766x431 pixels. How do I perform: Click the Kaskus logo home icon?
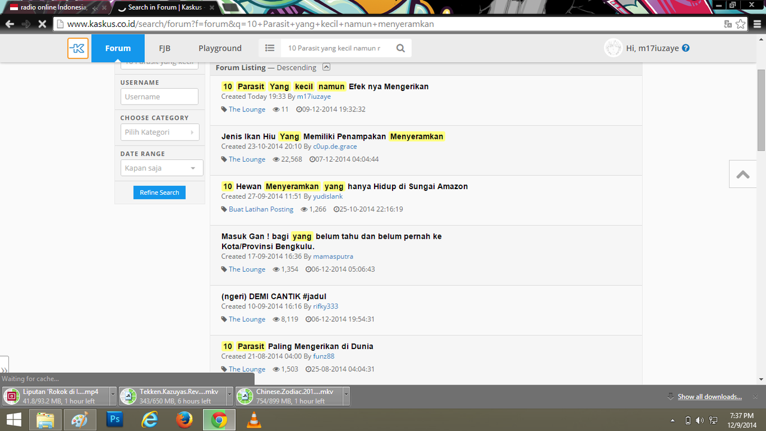78,48
